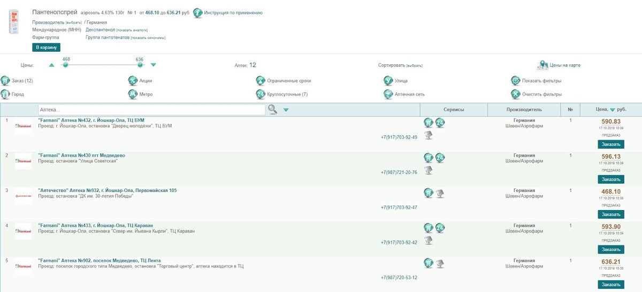Open Цены на карте map icon
642x292 pixels.
click(x=542, y=65)
